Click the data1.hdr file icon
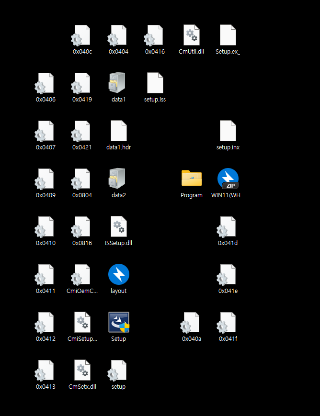This screenshot has height=416, width=320. point(119,131)
